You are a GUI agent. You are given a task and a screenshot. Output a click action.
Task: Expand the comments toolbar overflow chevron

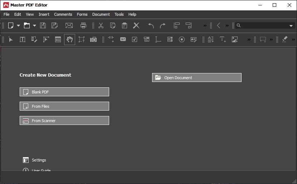pos(271,40)
